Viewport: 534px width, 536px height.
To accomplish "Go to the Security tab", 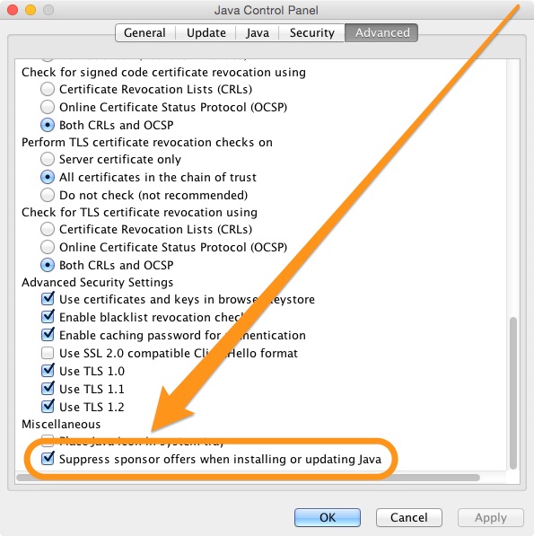I will point(311,33).
